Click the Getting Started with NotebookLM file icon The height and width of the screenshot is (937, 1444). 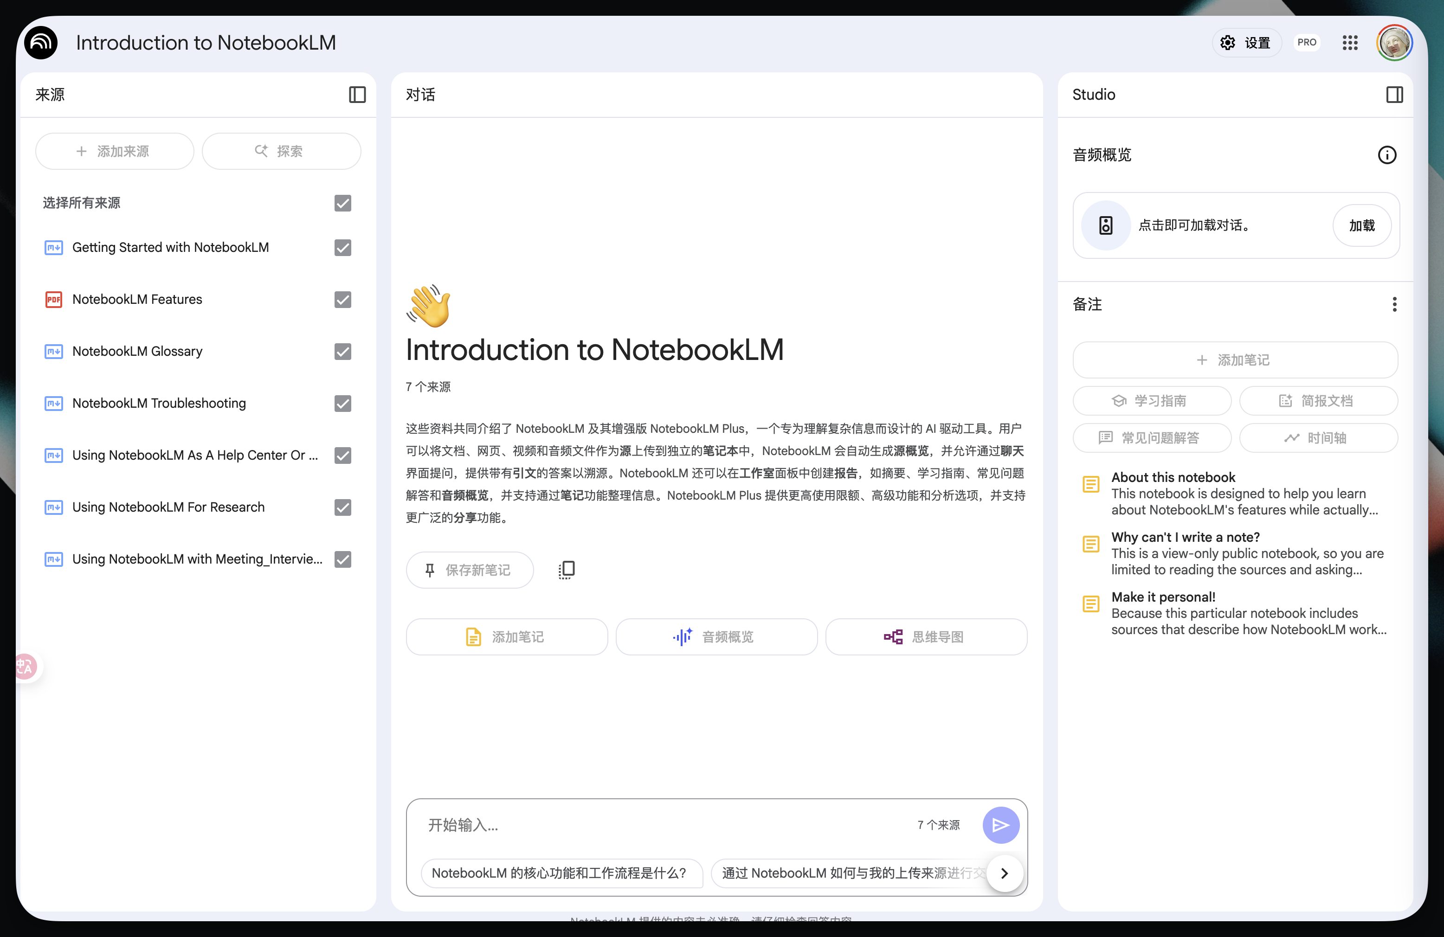pos(53,247)
